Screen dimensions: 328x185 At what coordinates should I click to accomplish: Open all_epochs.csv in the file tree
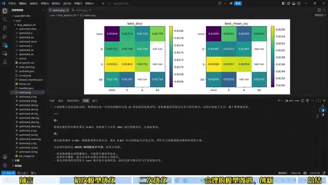point(25,63)
